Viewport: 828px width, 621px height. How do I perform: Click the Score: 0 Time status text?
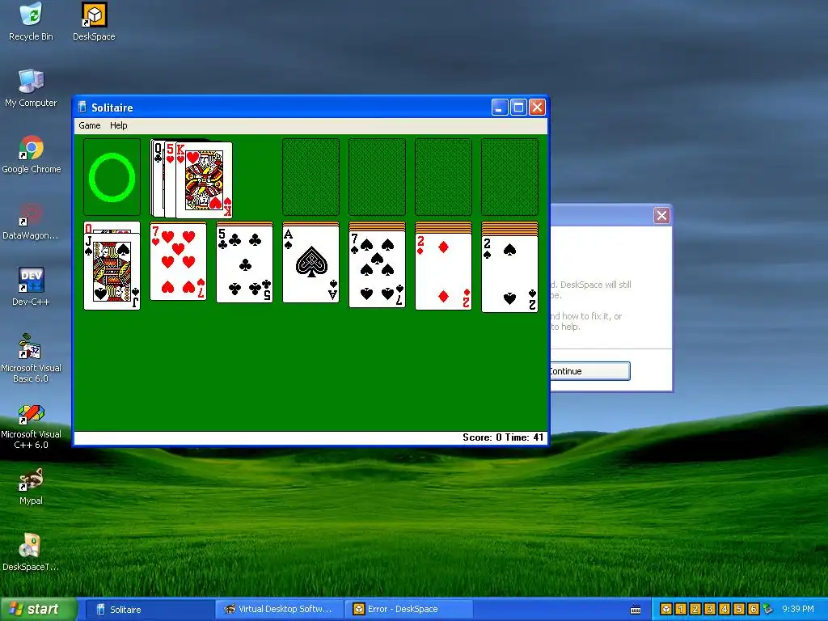(503, 437)
